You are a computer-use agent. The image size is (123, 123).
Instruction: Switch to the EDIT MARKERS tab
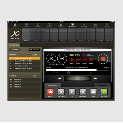(102, 85)
